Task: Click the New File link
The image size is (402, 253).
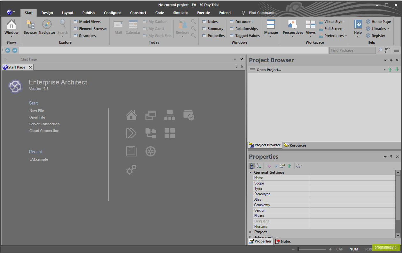Action: tap(36, 111)
